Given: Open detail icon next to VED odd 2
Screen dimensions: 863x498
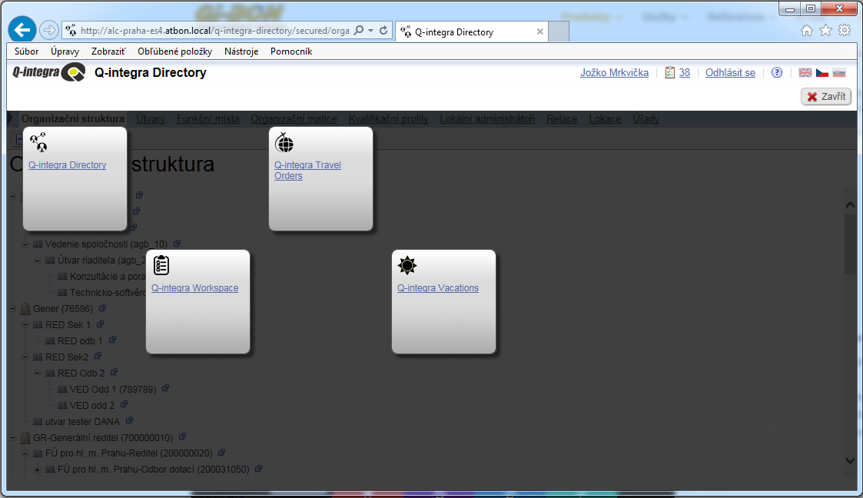Looking at the screenshot, I should [x=124, y=404].
